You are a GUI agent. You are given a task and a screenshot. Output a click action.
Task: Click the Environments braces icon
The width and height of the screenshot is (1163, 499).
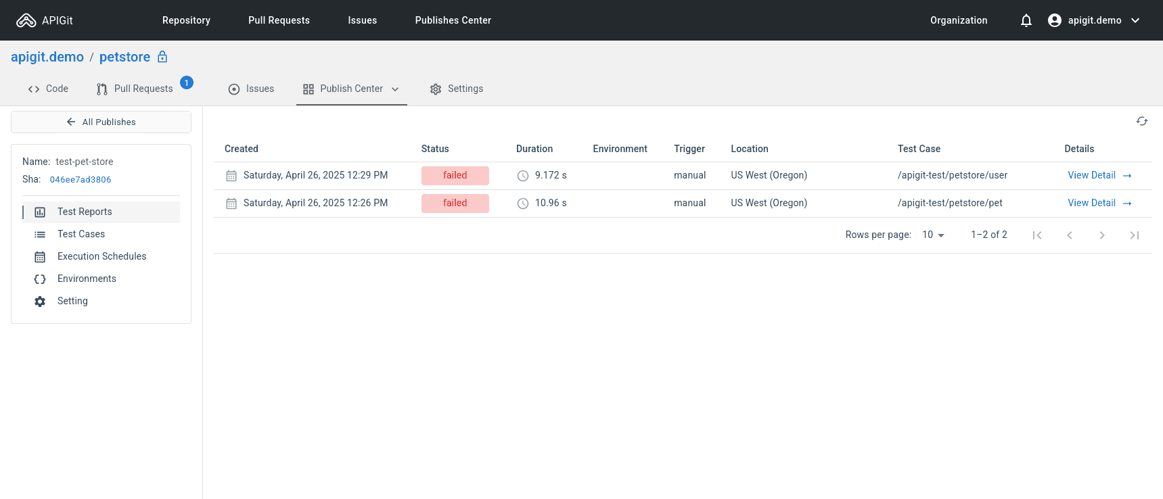(x=40, y=279)
